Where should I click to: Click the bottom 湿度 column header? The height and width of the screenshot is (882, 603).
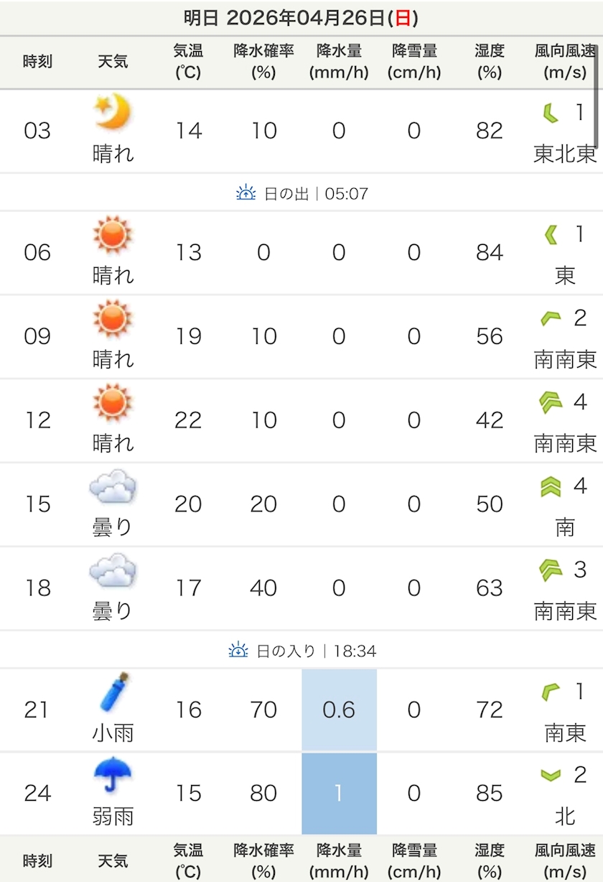tap(490, 861)
